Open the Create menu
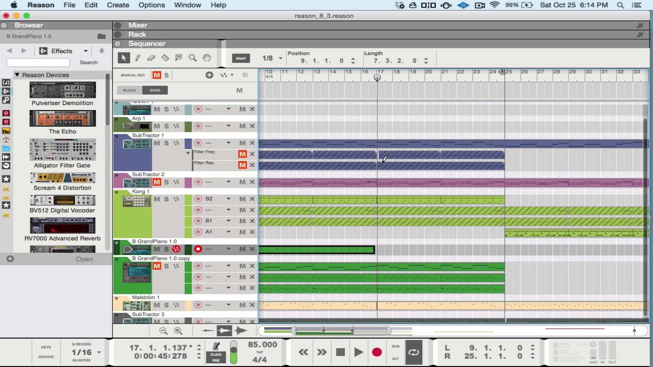Image resolution: width=653 pixels, height=367 pixels. tap(118, 5)
